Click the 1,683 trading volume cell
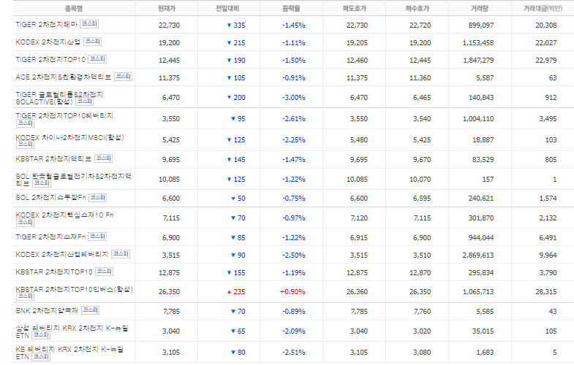 click(485, 353)
